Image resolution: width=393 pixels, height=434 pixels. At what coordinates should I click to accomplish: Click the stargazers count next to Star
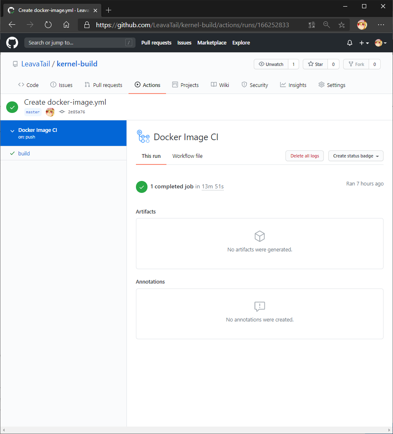click(x=333, y=64)
